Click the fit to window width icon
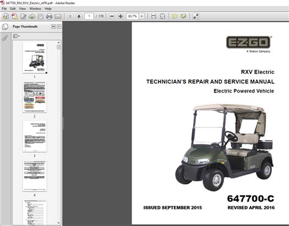The height and width of the screenshot is (226, 289). [154, 16]
